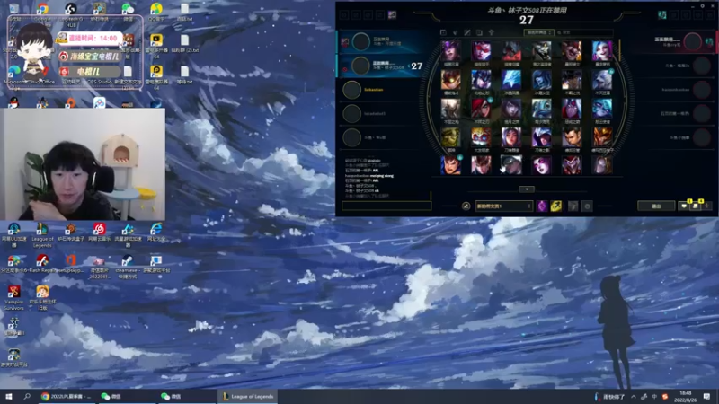The width and height of the screenshot is (719, 404).
Task: Open 等待.txt file on desktop
Action: pyautogui.click(x=185, y=75)
